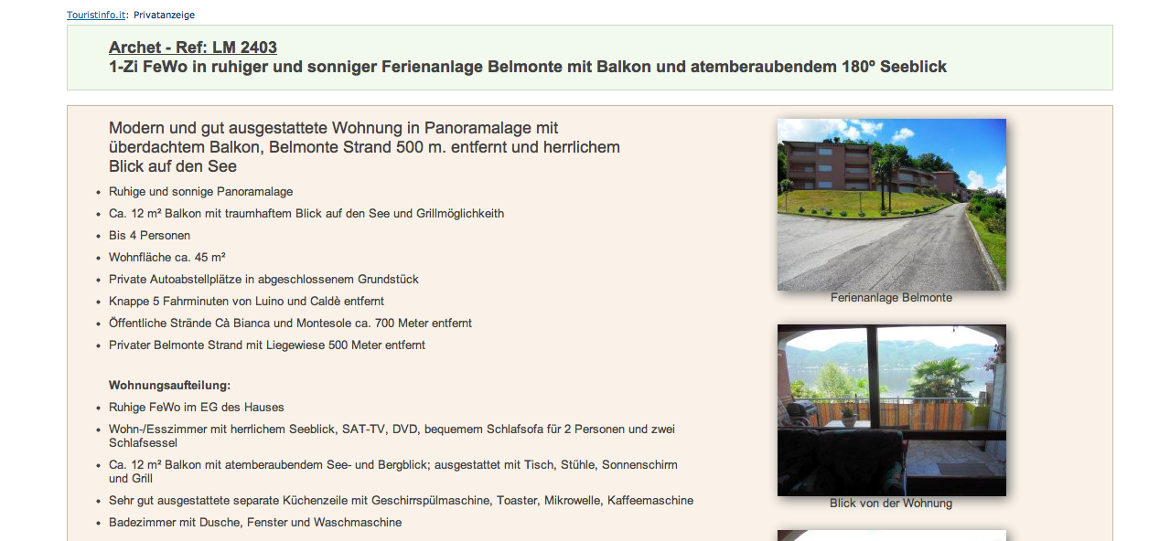
Task: Click the Badezimmer mit Dusche list item
Action: point(254,523)
